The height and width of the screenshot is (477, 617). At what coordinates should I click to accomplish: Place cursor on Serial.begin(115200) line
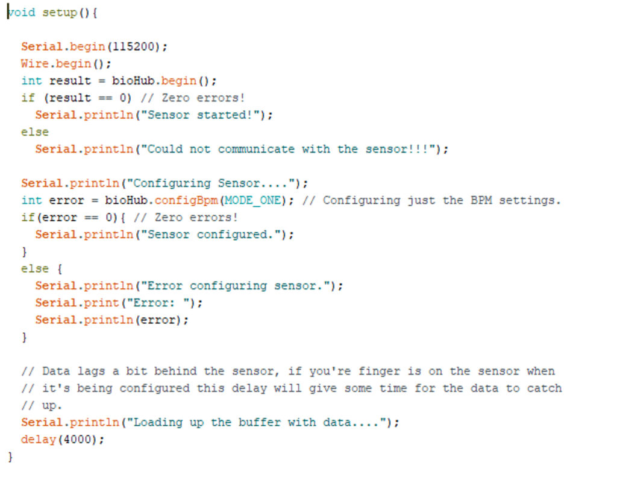[x=94, y=46]
